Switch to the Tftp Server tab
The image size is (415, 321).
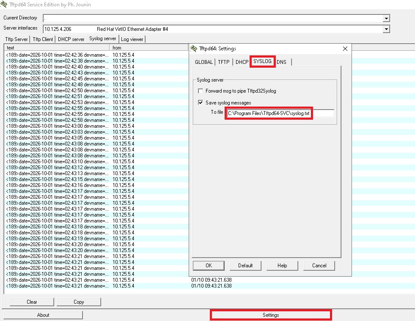tap(16, 39)
